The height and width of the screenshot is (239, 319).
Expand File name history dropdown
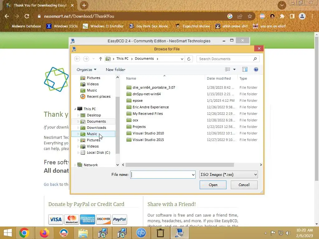click(x=193, y=175)
